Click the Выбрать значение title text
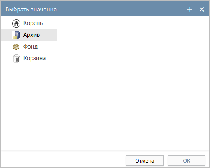210x168 pixels. pyautogui.click(x=31, y=9)
